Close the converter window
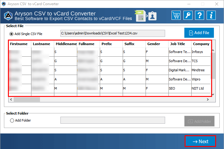Viewport: 224px width, 149px height. coord(217,4)
